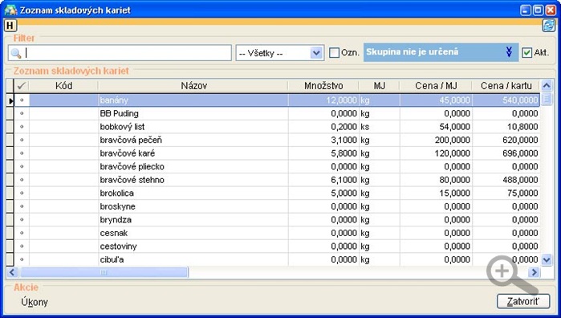The image size is (561, 318).
Task: Select the bobkový list row
Action: [x=277, y=126]
